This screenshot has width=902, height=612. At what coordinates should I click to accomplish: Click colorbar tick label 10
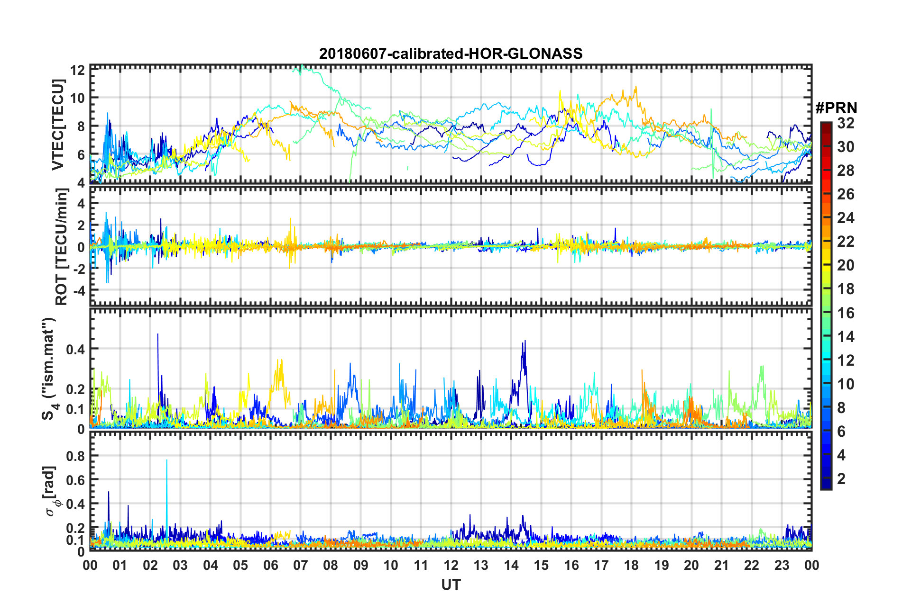pyautogui.click(x=846, y=384)
